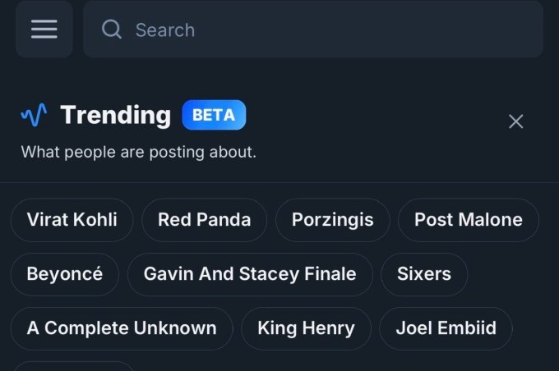Select the Sixers trending chip

423,274
